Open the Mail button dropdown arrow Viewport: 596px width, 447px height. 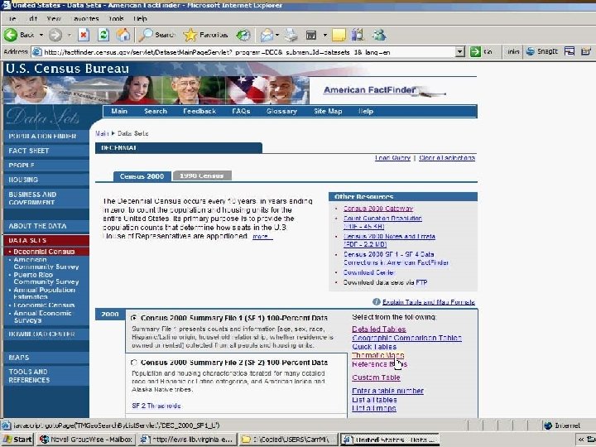[277, 35]
